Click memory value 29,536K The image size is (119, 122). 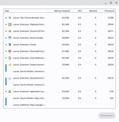(x=65, y=45)
